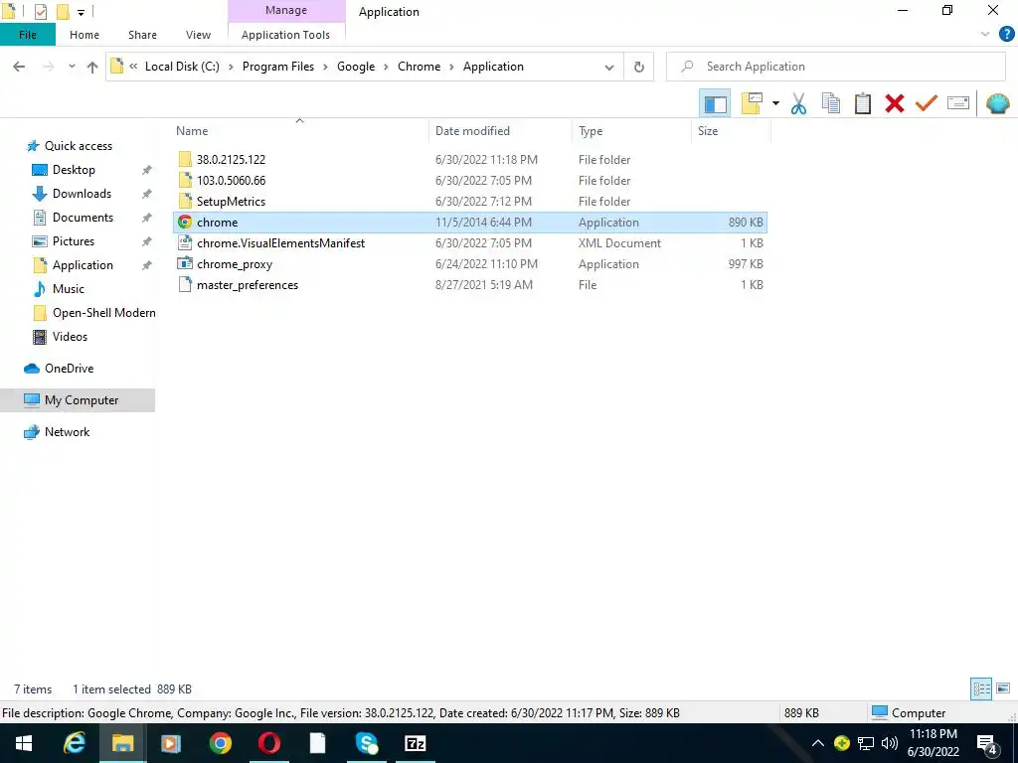Image resolution: width=1018 pixels, height=763 pixels.
Task: Switch to details view layout button
Action: pyautogui.click(x=981, y=688)
